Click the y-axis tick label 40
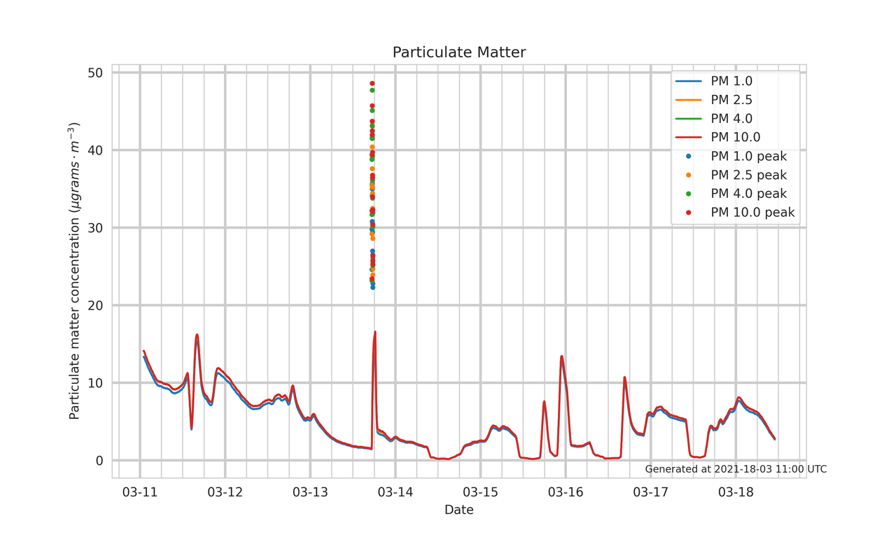Image resolution: width=896 pixels, height=537 pixels. (x=95, y=150)
